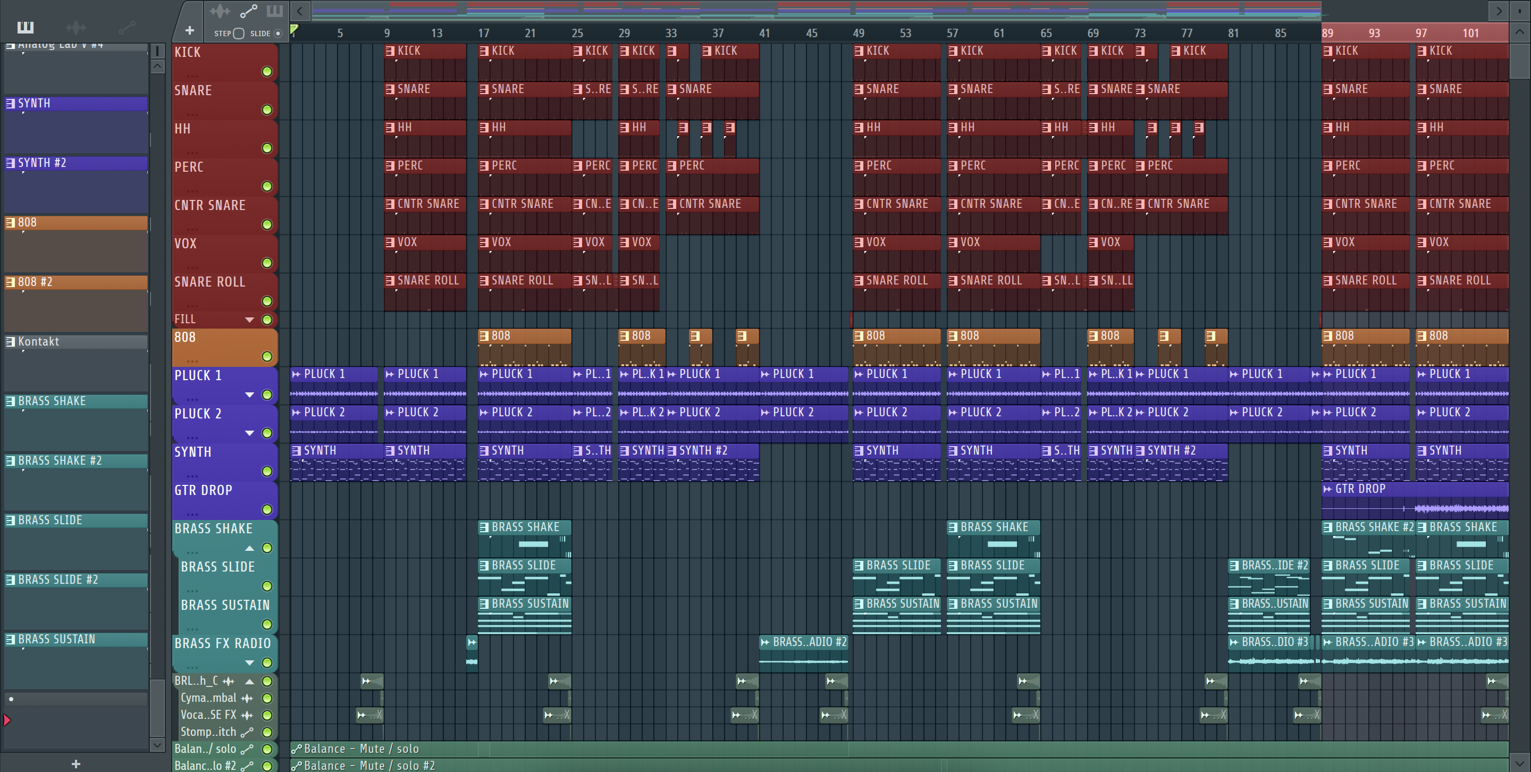Click the audio icon on BRL..h_C track

click(x=228, y=681)
